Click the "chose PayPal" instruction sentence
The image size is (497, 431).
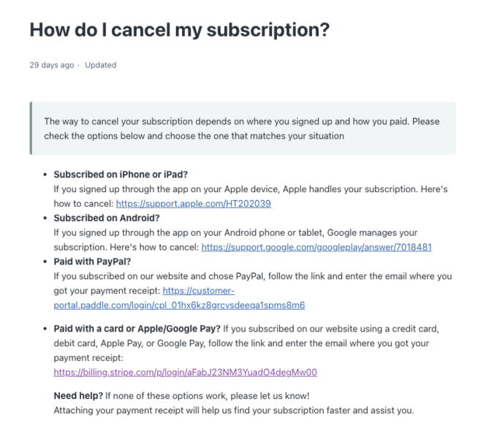pos(252,276)
